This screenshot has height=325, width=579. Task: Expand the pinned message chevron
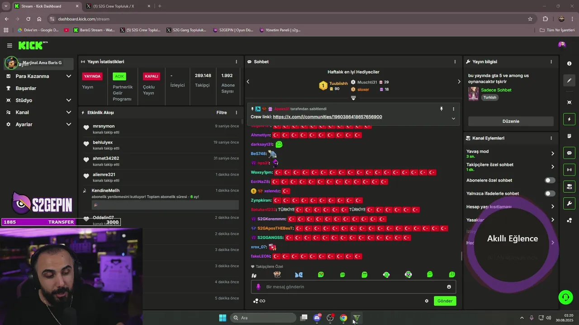tap(453, 118)
